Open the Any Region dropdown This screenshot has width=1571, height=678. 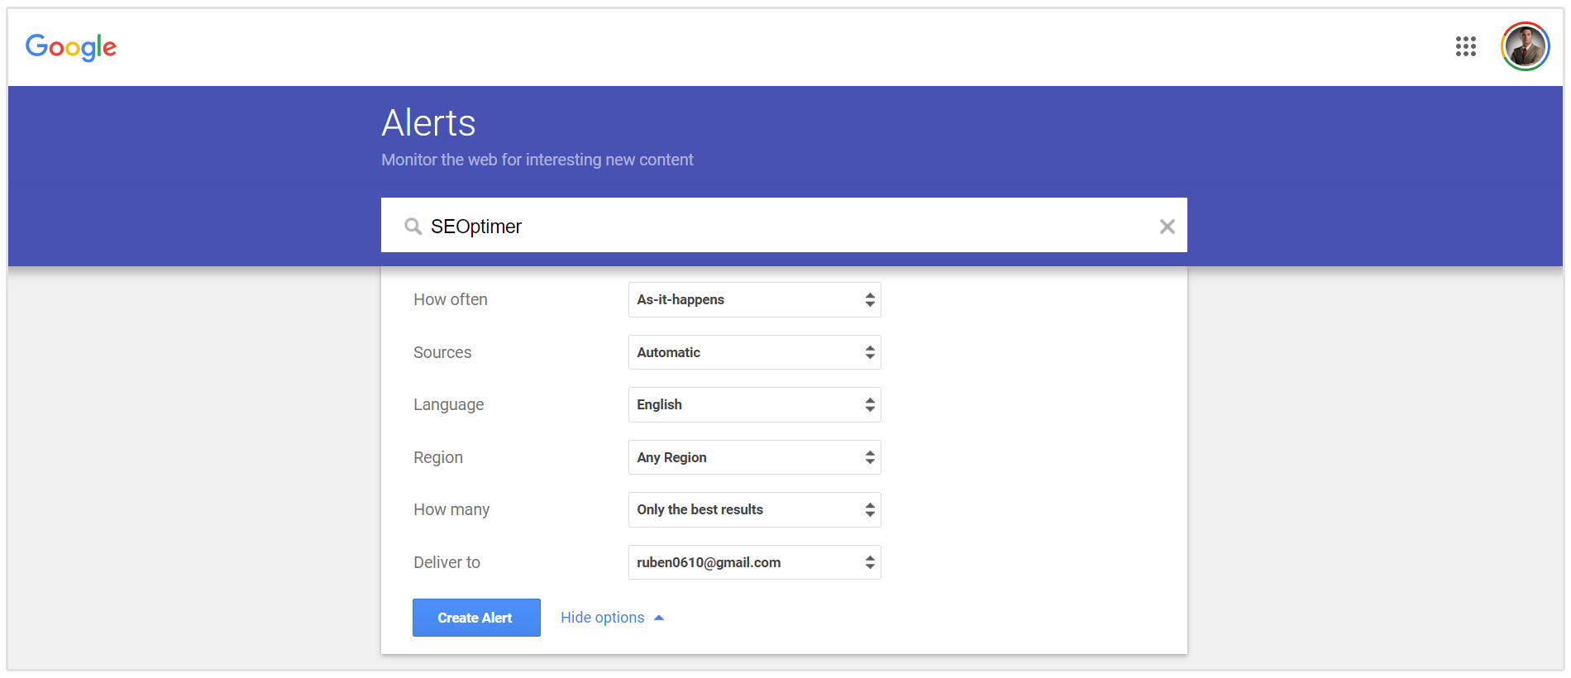point(754,457)
